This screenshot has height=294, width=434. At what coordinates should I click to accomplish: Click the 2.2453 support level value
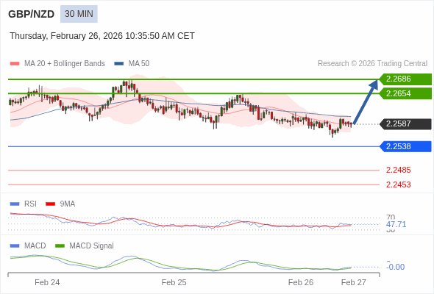click(x=398, y=184)
